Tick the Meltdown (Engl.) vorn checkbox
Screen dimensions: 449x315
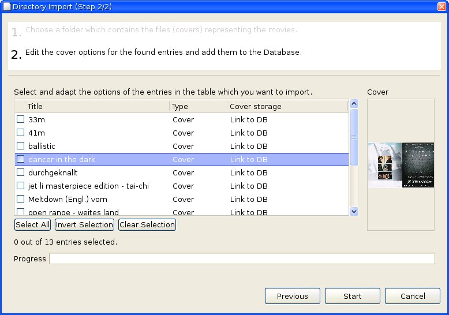coord(21,199)
